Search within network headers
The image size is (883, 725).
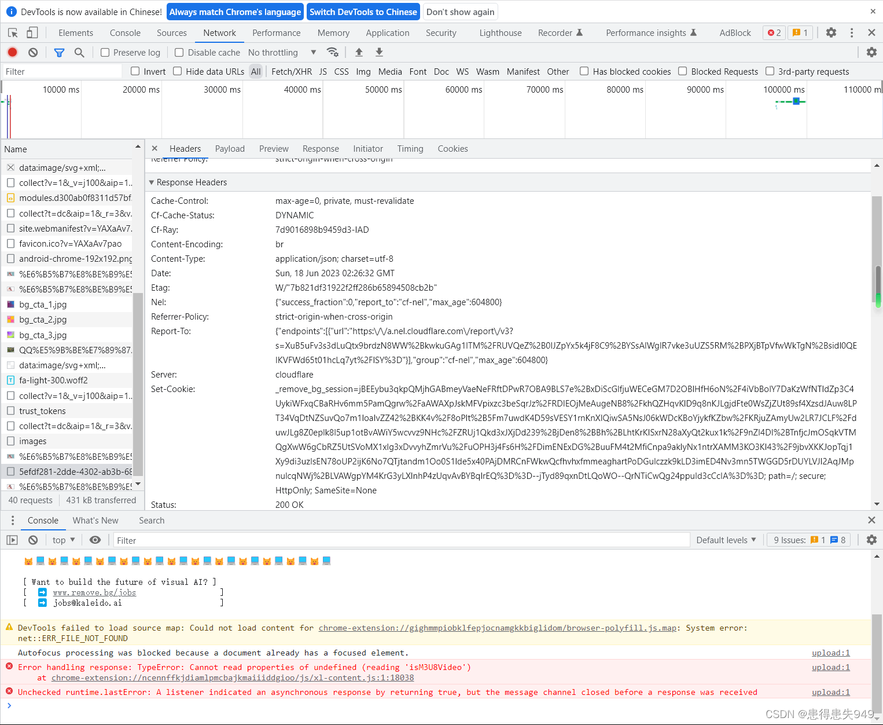[80, 52]
